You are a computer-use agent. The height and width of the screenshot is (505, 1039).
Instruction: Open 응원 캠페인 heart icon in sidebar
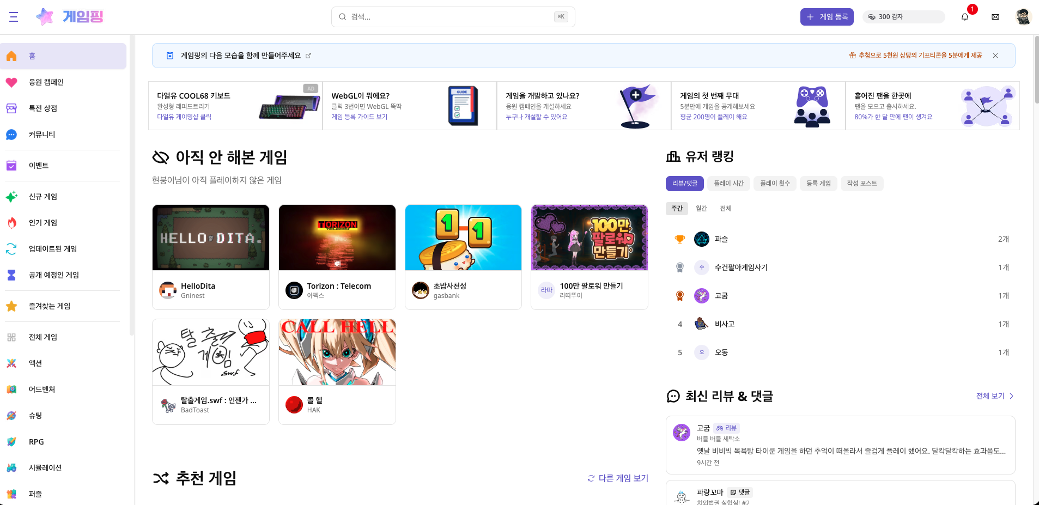pos(11,82)
